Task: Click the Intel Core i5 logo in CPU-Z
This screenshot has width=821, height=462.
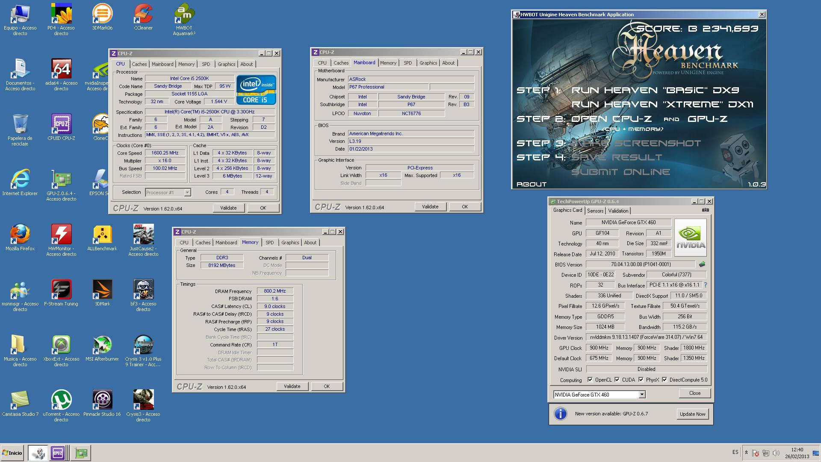Action: point(256,90)
